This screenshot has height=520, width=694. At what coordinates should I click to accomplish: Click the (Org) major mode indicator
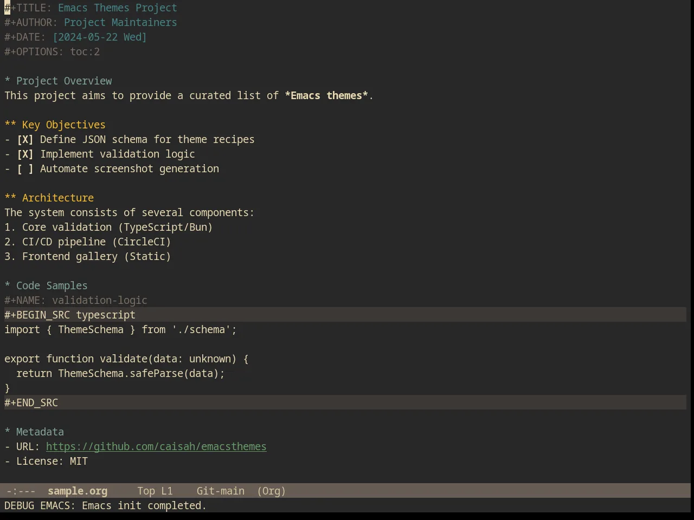tap(271, 491)
